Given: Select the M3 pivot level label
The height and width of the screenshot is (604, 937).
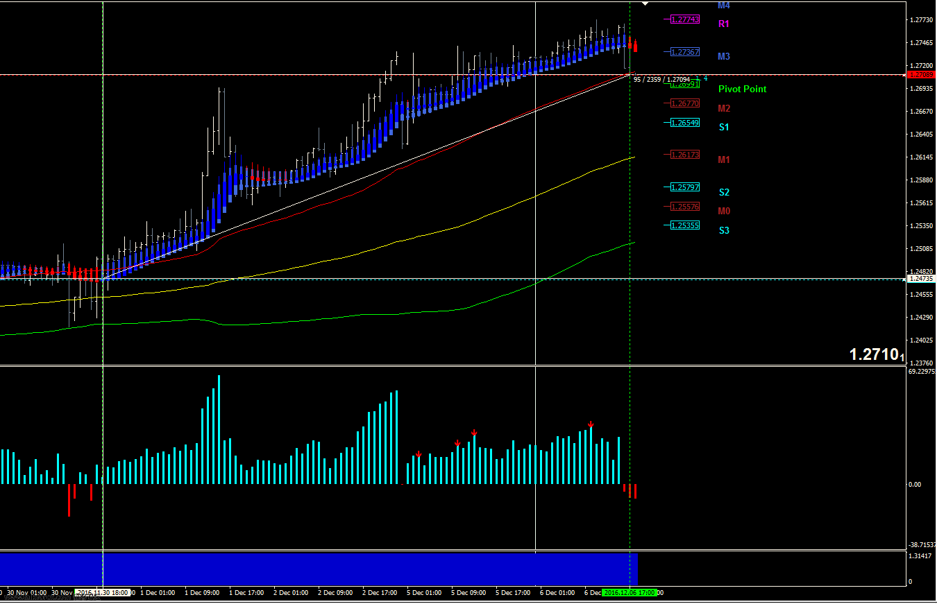Looking at the screenshot, I should (724, 56).
